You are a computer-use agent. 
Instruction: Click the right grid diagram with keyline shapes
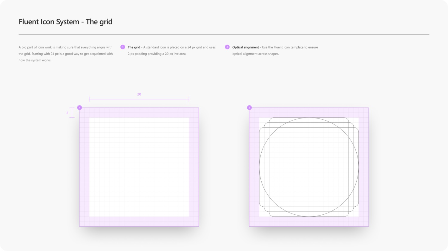[x=309, y=167]
